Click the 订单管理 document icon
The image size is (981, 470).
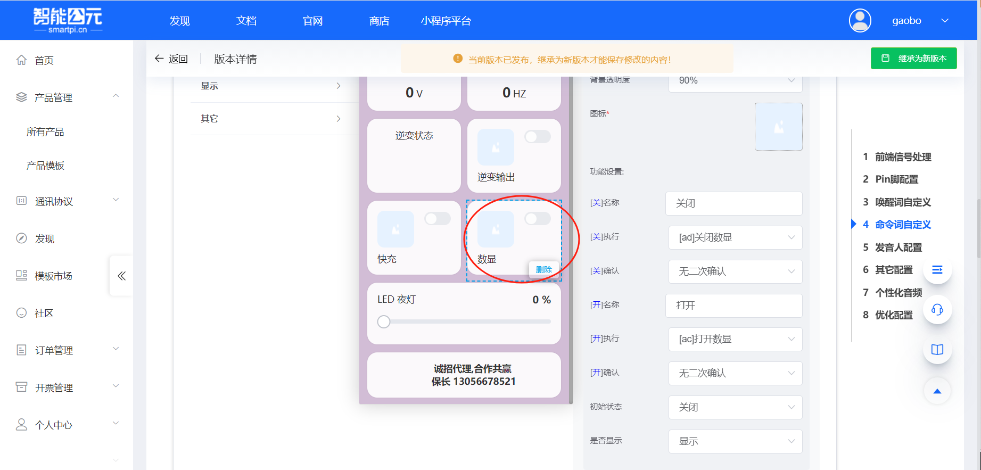[x=21, y=350]
